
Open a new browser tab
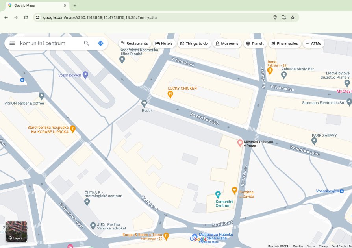coord(75,6)
